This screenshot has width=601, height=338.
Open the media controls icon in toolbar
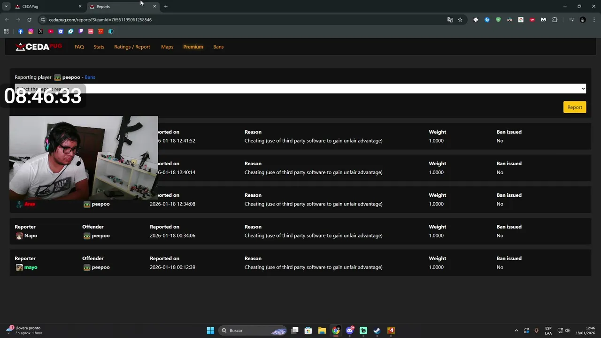(571, 20)
